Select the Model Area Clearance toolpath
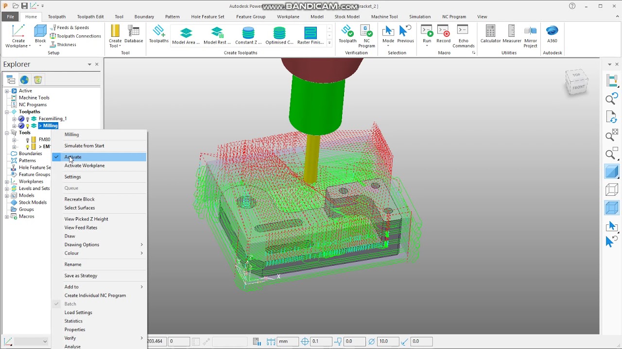 [186, 35]
